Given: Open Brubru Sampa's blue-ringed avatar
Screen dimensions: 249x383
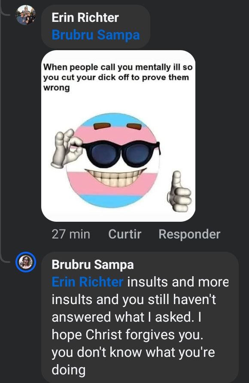Looking at the screenshot, I should tap(26, 262).
